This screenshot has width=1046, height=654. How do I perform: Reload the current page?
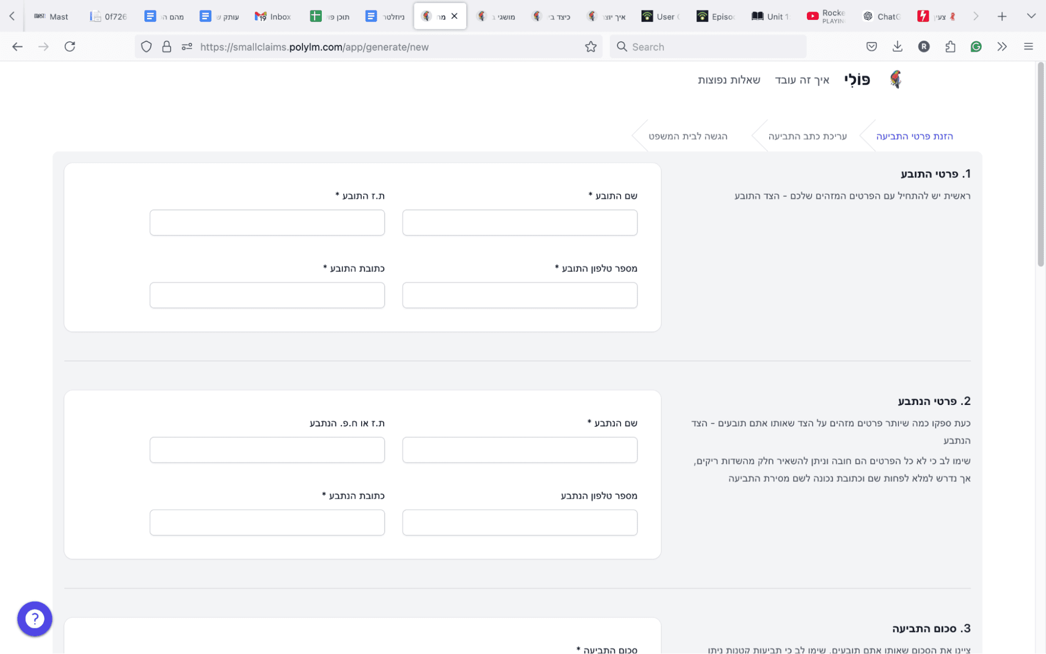pyautogui.click(x=70, y=47)
